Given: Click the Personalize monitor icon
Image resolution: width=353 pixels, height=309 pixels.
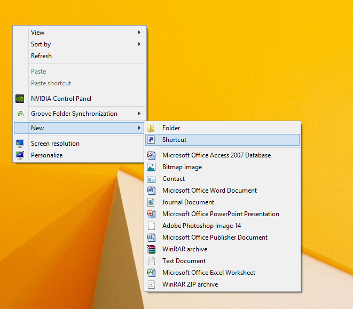Looking at the screenshot, I should tap(20, 155).
